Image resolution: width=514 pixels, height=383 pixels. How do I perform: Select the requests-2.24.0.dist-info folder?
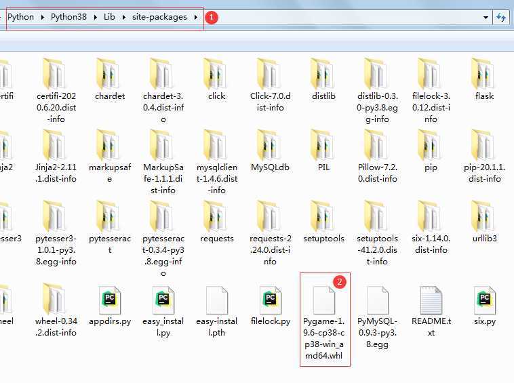270,233
